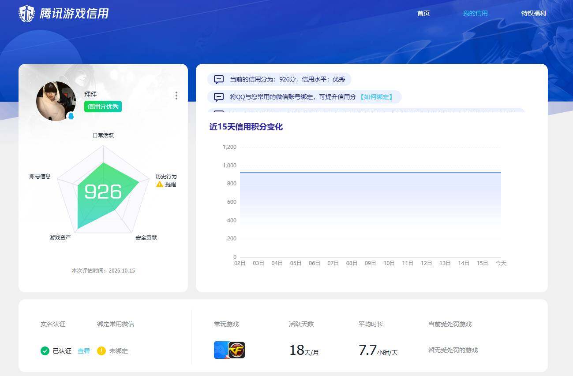Image resolution: width=573 pixels, height=376 pixels.
Task: Click the 926 score in the radar chart
Action: coord(103,192)
